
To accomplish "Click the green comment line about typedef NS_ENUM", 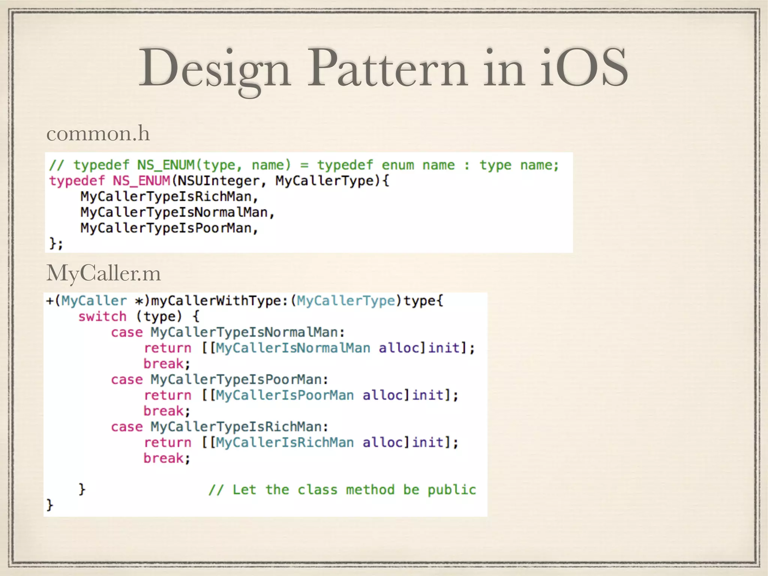I will (304, 165).
